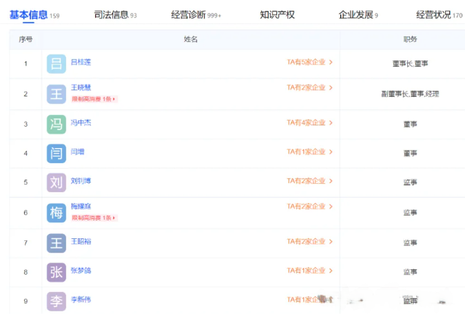The width and height of the screenshot is (465, 314).
Task: Click the 李 avatar icon for 李新伟
Action: (56, 301)
